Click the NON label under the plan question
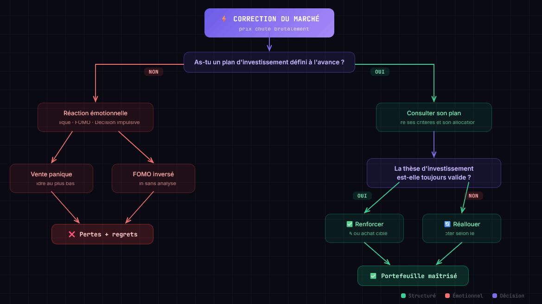 [x=153, y=72]
